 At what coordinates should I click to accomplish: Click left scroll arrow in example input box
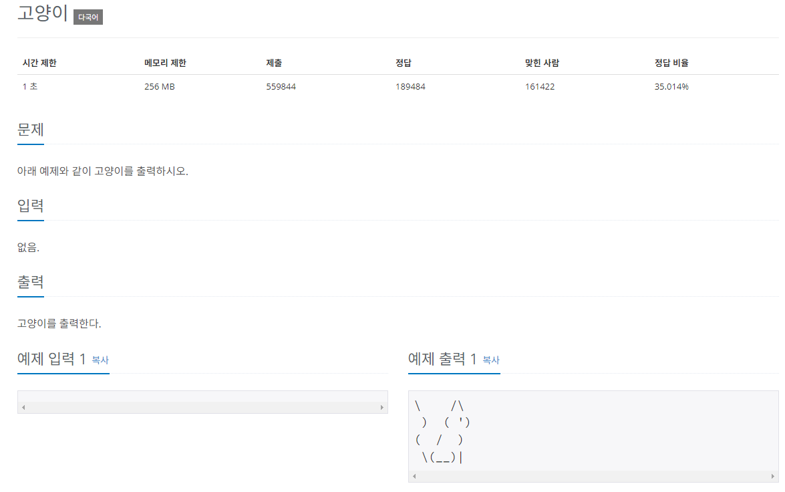[23, 407]
